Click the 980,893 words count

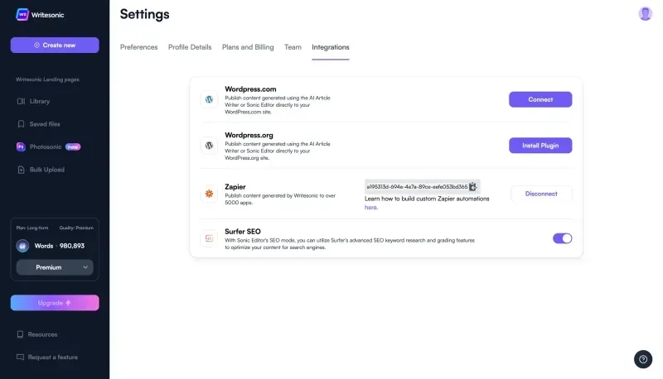click(x=72, y=246)
